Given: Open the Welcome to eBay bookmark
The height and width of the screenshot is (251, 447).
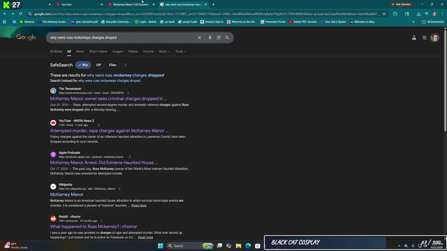Looking at the screenshot, I should click(362, 22).
